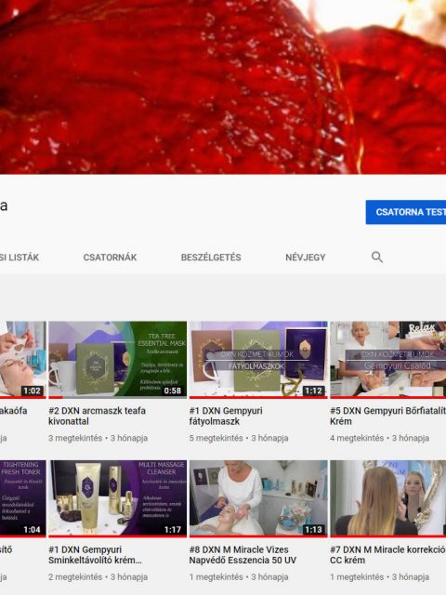Click title '#1 DXN Gempyuri fátyolmaszk'
The width and height of the screenshot is (446, 595).
(226, 416)
